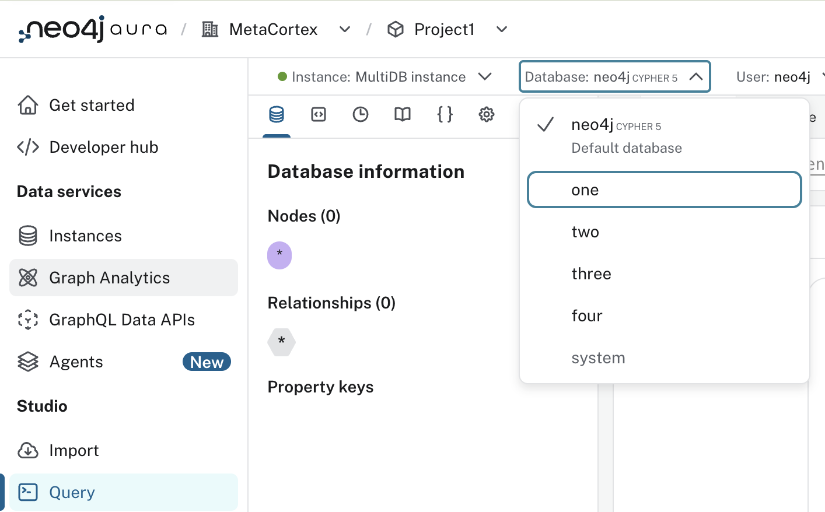Open the query history clock tab
Screen dimensions: 825x512
coord(361,114)
